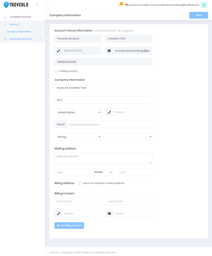The width and height of the screenshot is (212, 256).
Task: Open the Mining industry dropdown
Action: coord(78,137)
